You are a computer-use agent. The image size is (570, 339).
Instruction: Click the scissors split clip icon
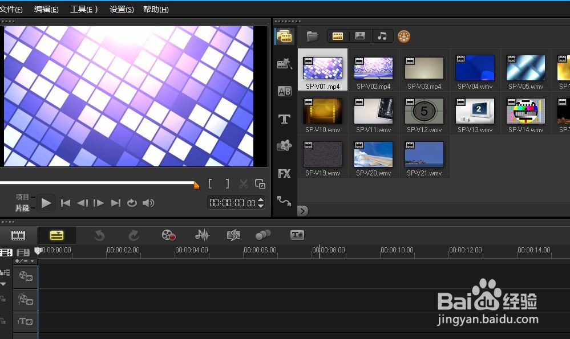(244, 184)
